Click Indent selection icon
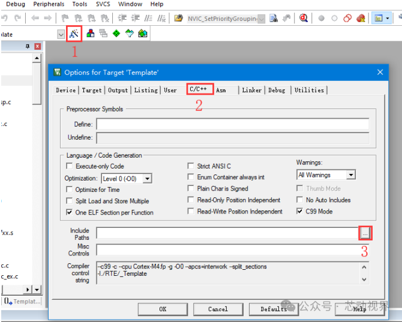 (x=122, y=18)
